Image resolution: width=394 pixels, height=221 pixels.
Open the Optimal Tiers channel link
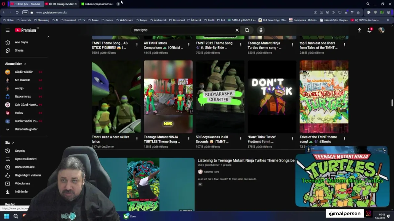211,172
